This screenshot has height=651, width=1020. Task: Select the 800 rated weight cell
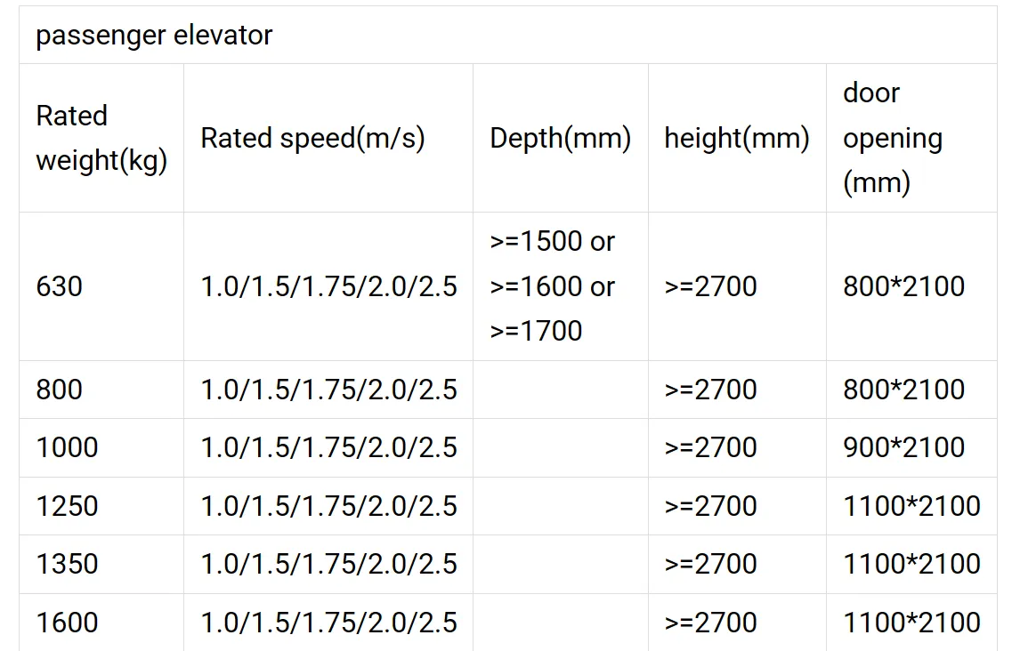(x=60, y=390)
